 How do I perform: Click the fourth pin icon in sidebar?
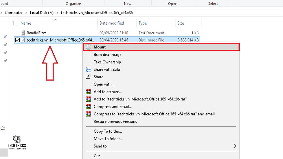(x=5, y=61)
